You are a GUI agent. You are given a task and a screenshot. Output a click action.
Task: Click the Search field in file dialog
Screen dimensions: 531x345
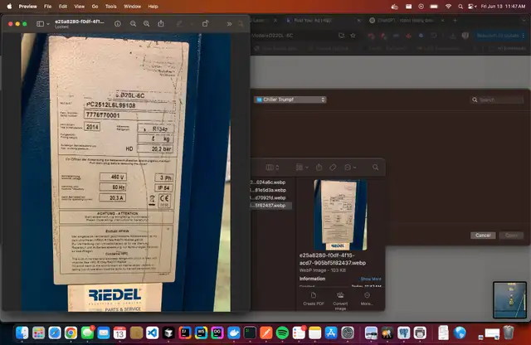pyautogui.click(x=498, y=100)
